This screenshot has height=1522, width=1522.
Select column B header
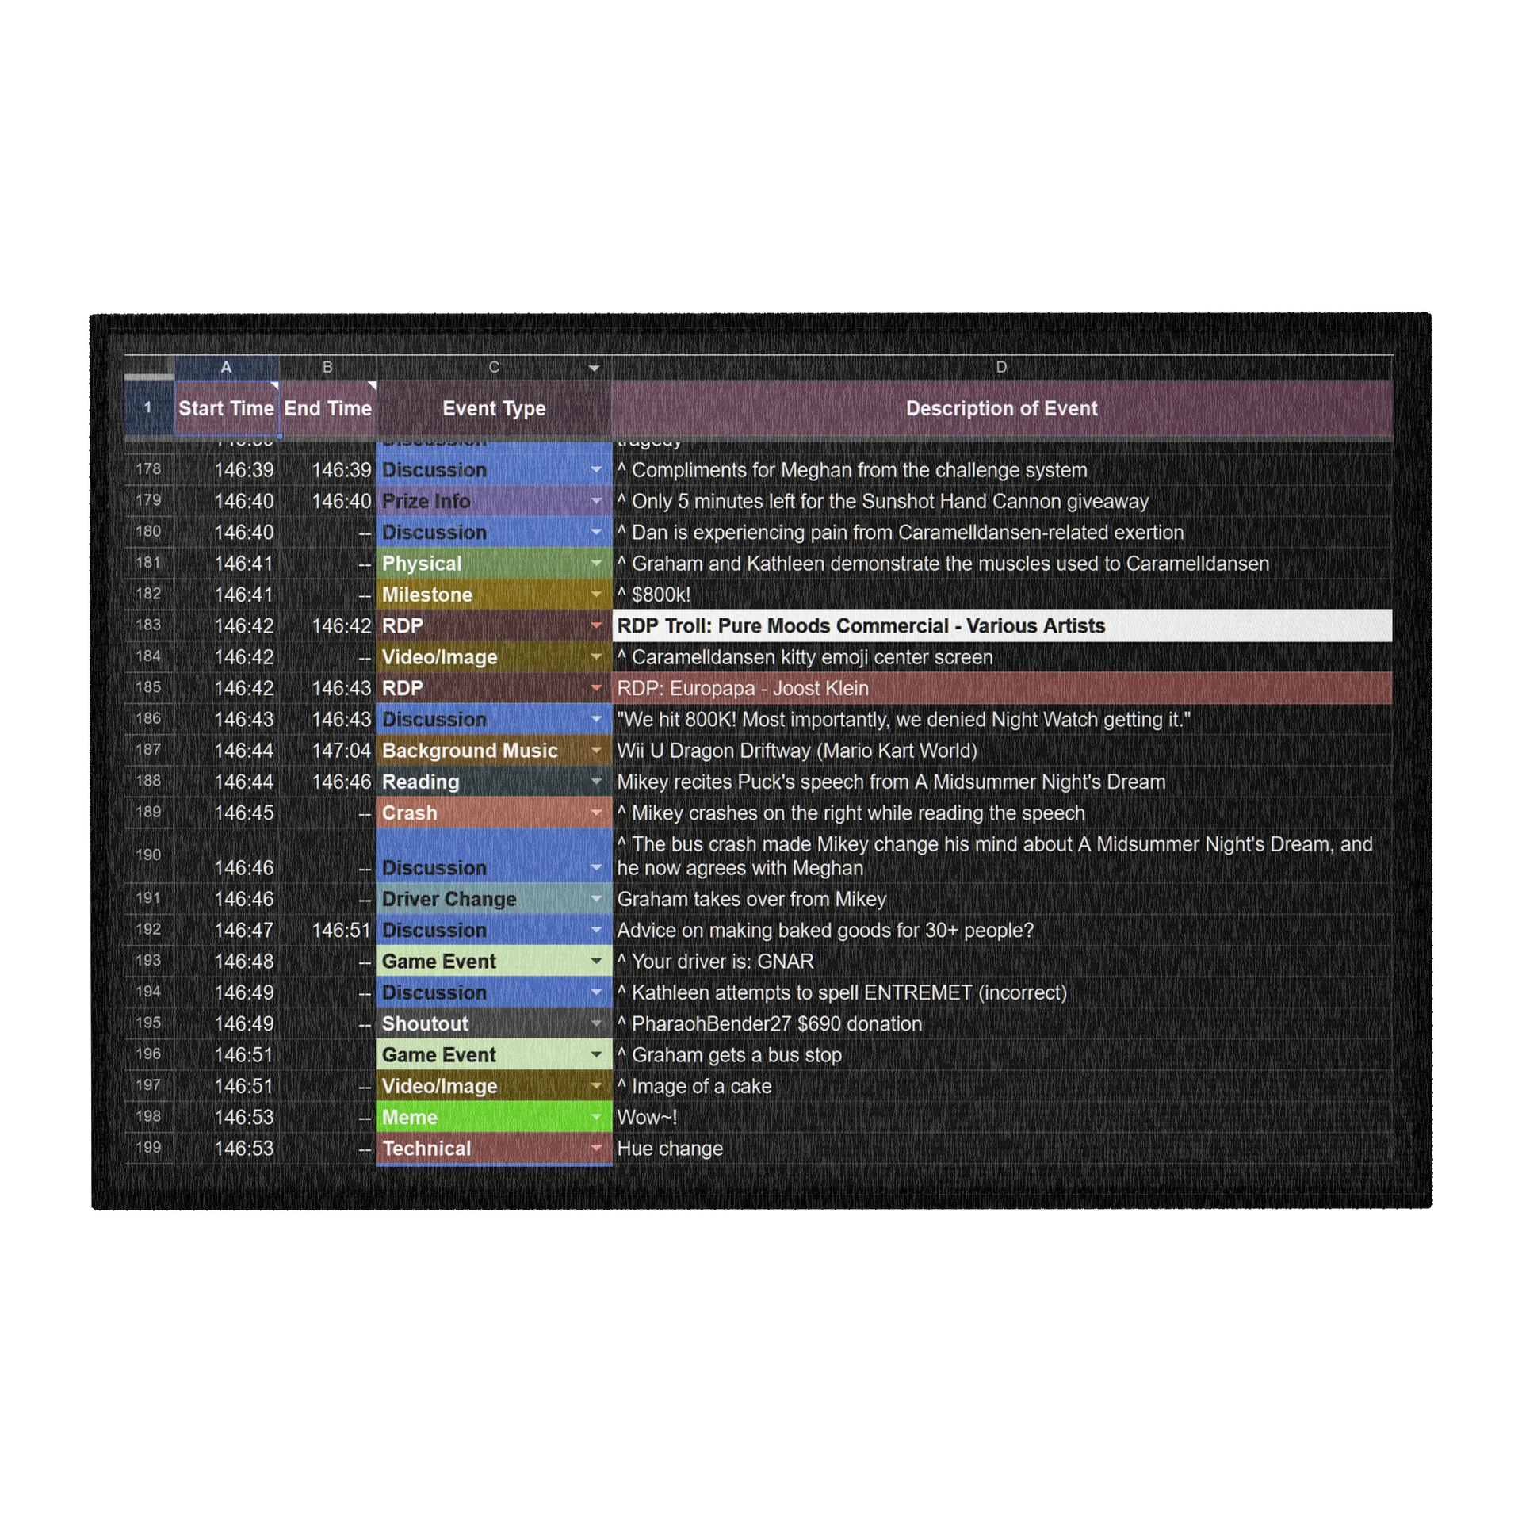pyautogui.click(x=327, y=367)
